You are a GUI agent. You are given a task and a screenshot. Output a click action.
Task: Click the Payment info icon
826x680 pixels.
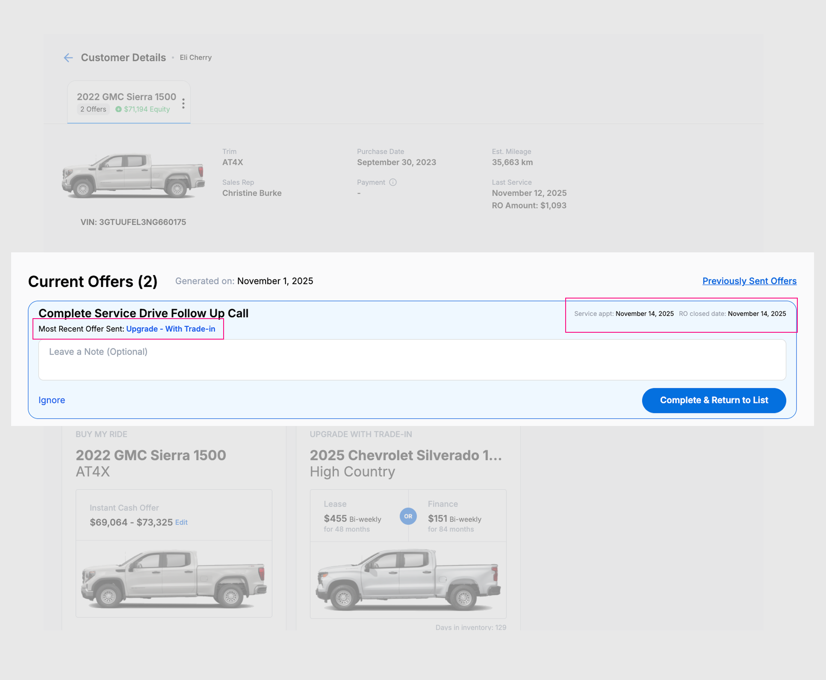[393, 182]
